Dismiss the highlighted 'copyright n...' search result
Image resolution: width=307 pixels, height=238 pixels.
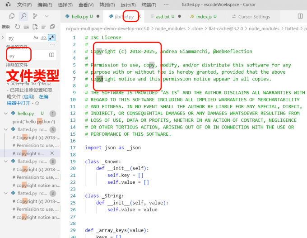pyautogui.click(x=52, y=153)
